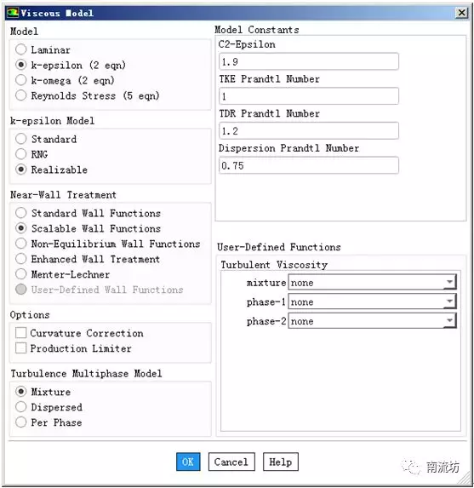Select Reynolds Stress (5 eqn) model
Screen dimensions: 474x488
(20, 95)
